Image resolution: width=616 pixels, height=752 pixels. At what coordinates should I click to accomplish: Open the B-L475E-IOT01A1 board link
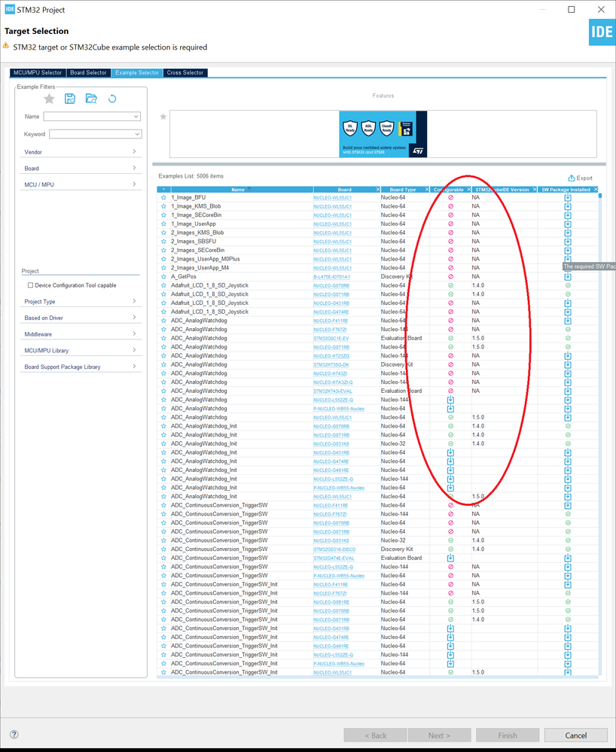pyautogui.click(x=331, y=277)
